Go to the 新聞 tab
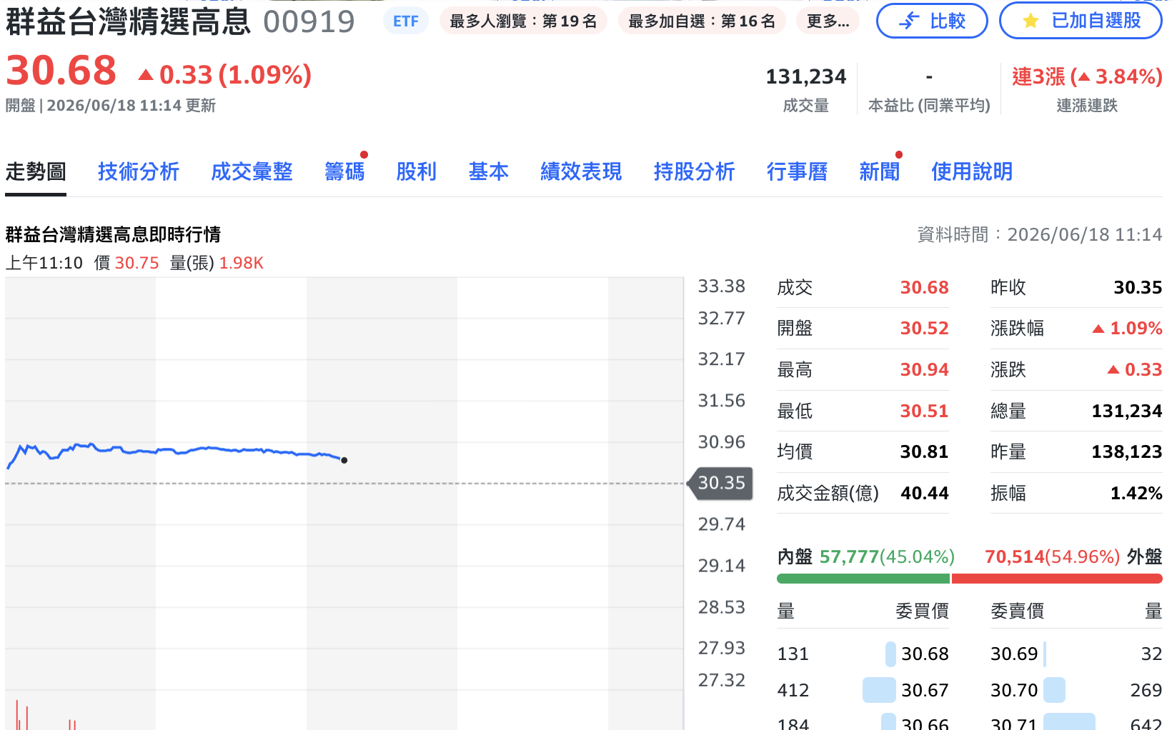The height and width of the screenshot is (730, 1172). [x=879, y=171]
